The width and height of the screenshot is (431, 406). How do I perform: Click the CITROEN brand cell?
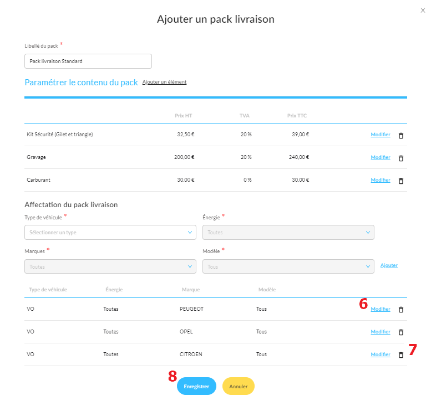(x=191, y=354)
